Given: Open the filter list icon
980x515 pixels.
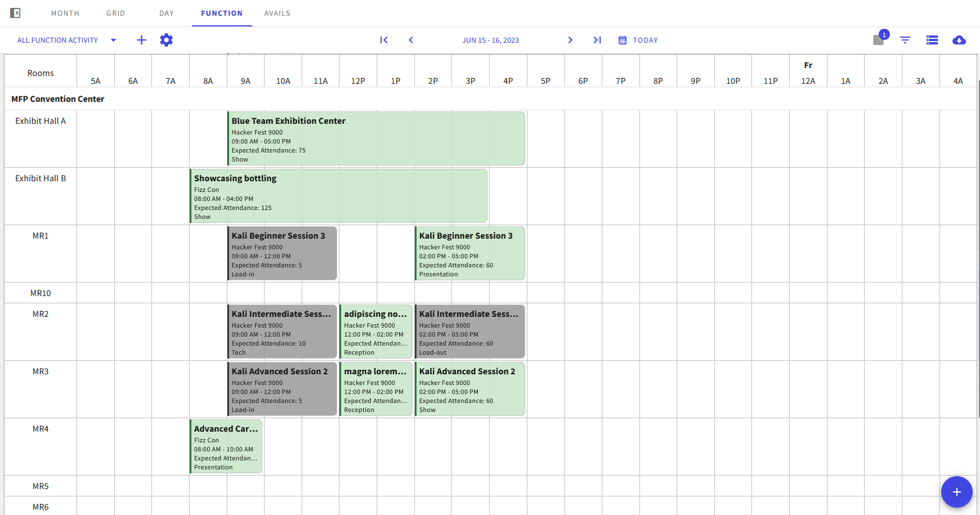Looking at the screenshot, I should tap(905, 40).
